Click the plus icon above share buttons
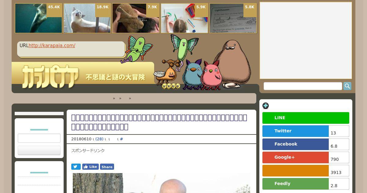The height and width of the screenshot is (193, 367). click(265, 106)
